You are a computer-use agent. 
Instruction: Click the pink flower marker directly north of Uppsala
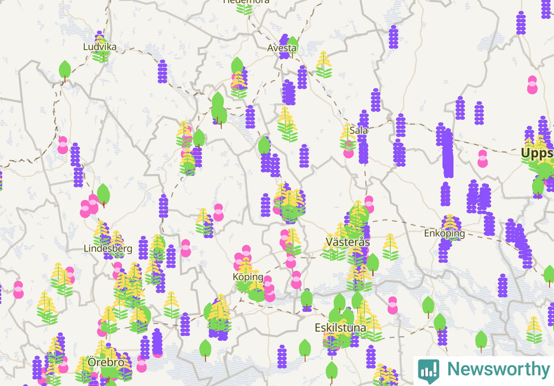click(532, 85)
